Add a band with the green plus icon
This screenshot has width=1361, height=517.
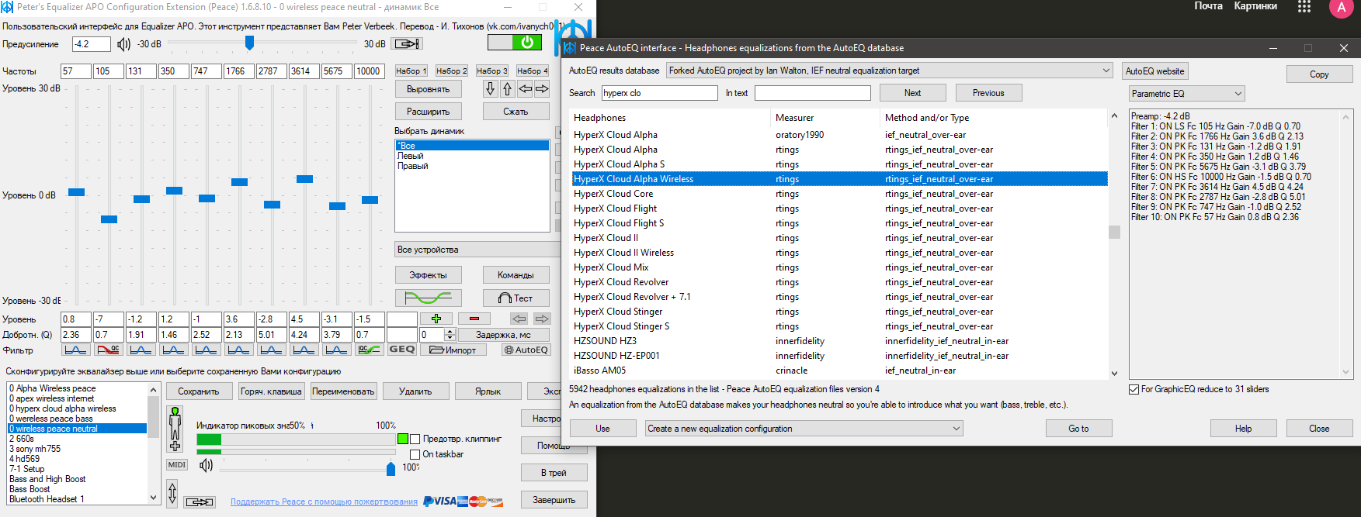tap(436, 319)
